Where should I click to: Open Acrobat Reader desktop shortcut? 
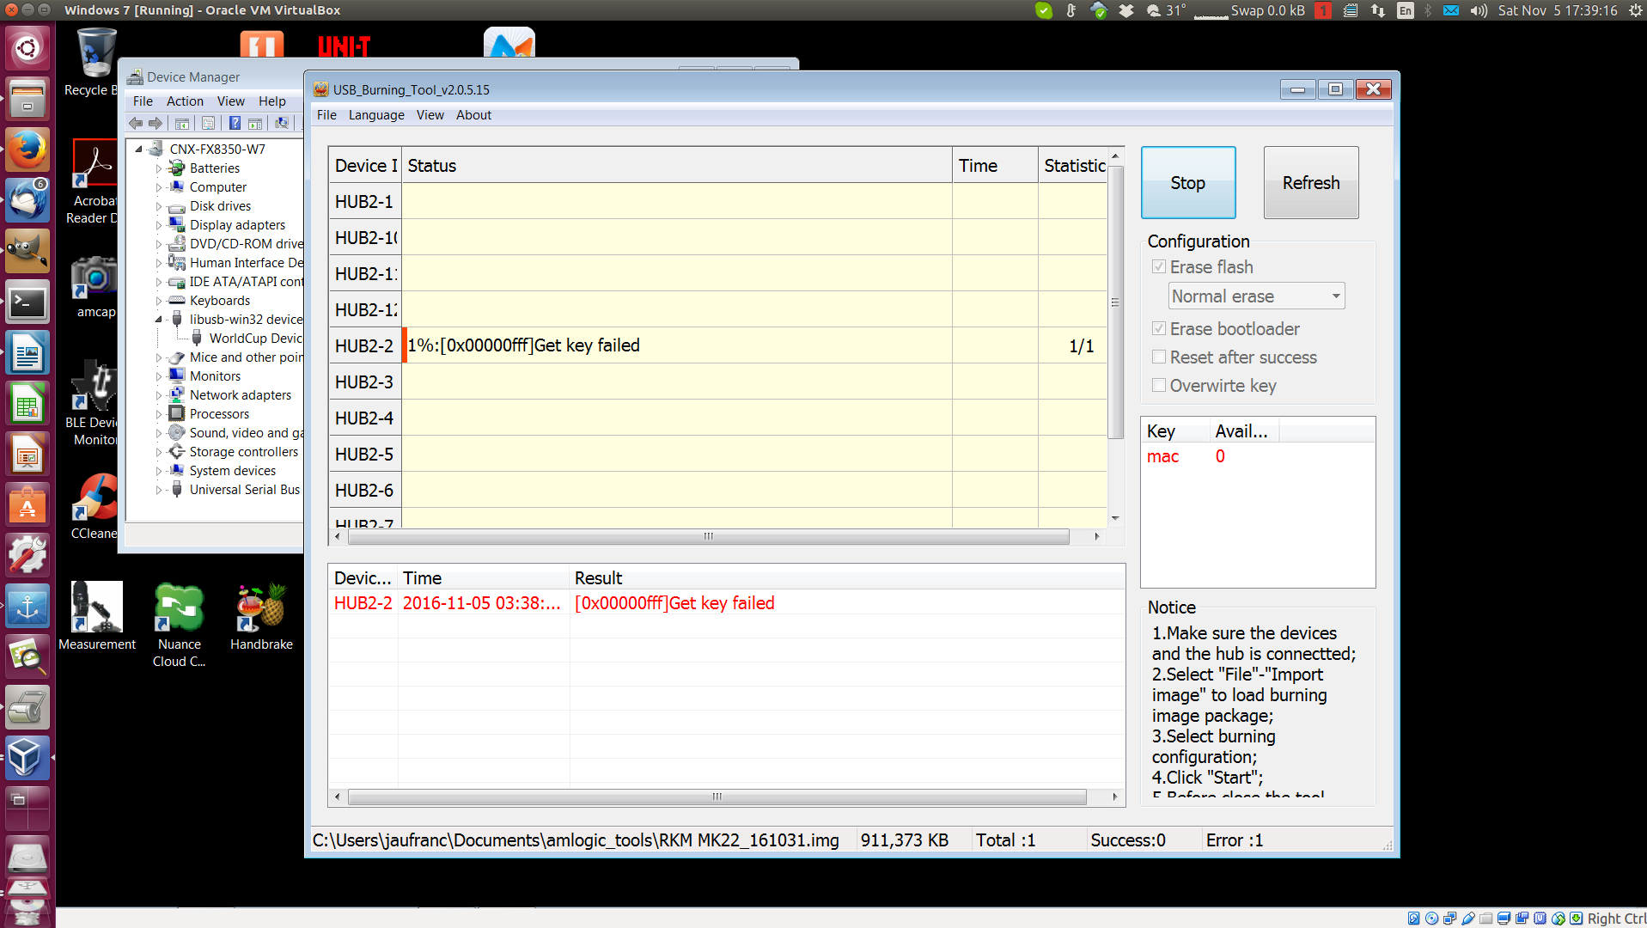click(x=93, y=182)
